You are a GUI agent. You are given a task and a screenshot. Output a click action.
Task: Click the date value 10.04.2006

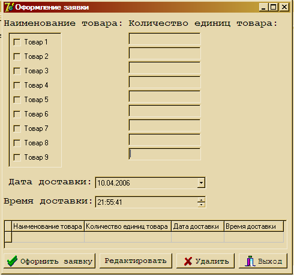113,183
